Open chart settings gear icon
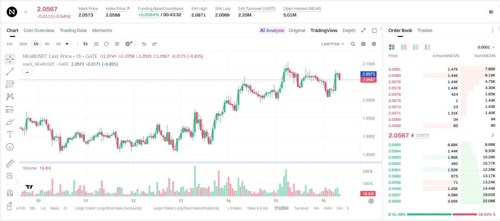Image resolution: width=500 pixels, height=221 pixels. [x=374, y=44]
